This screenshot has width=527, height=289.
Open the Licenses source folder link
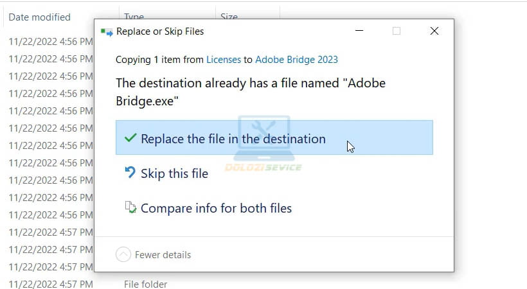click(224, 60)
